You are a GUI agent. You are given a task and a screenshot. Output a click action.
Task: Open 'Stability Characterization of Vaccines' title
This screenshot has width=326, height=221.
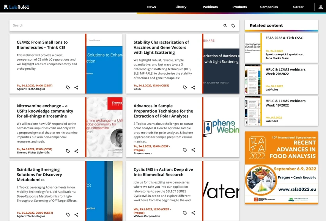161,47
